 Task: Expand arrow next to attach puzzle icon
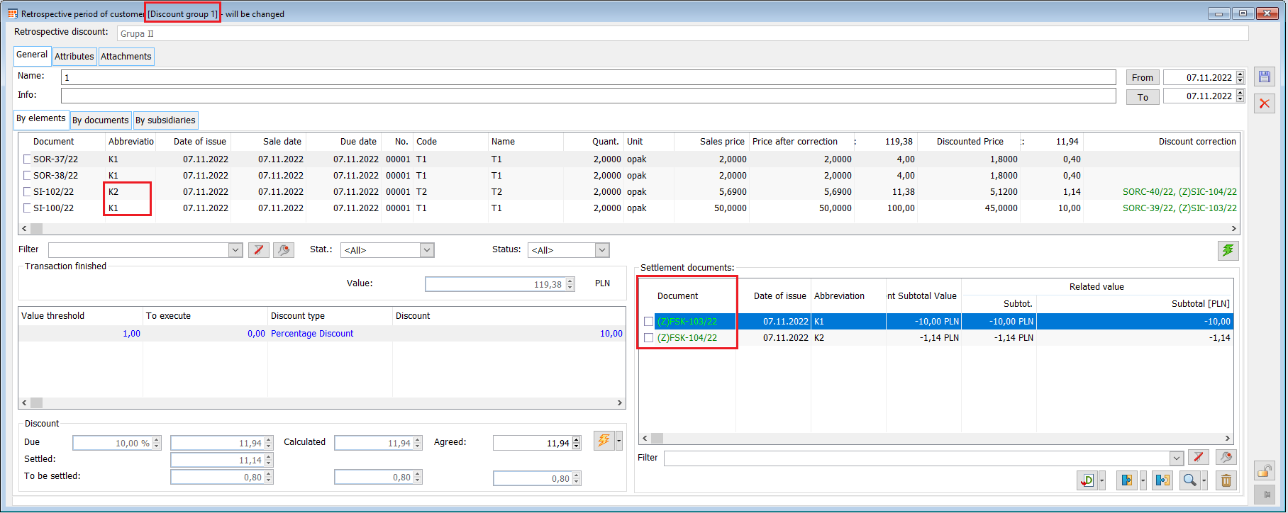[x=1143, y=480]
